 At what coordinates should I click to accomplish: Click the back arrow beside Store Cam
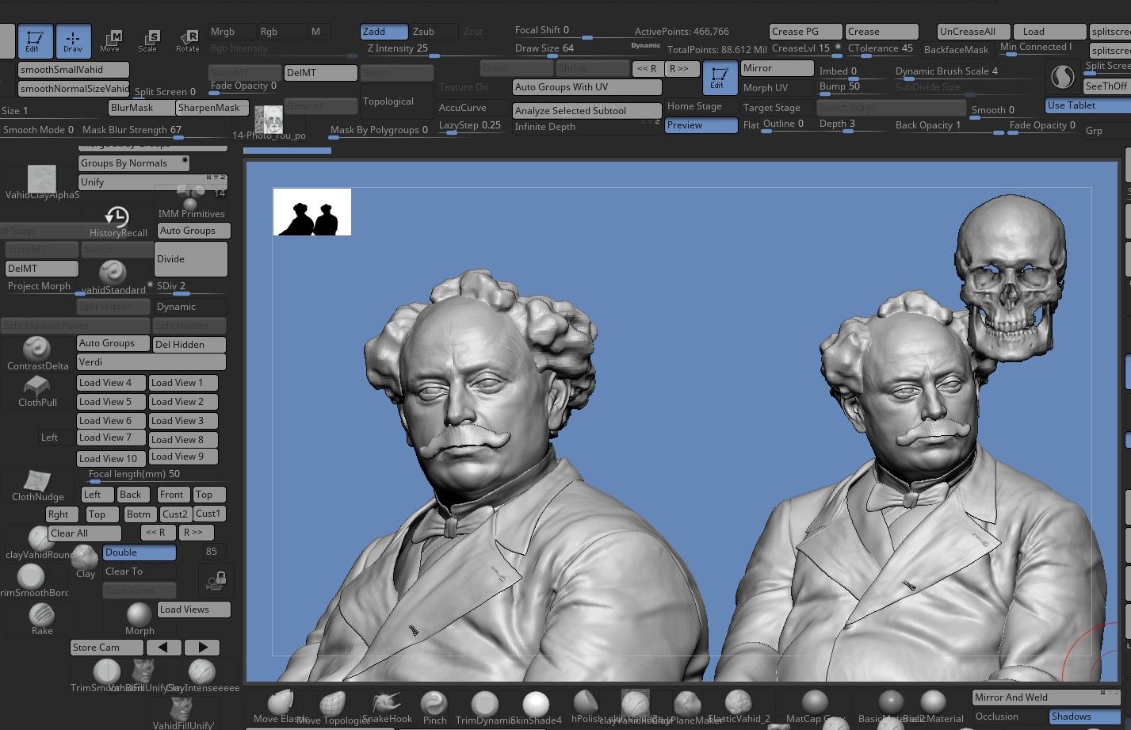coord(163,647)
